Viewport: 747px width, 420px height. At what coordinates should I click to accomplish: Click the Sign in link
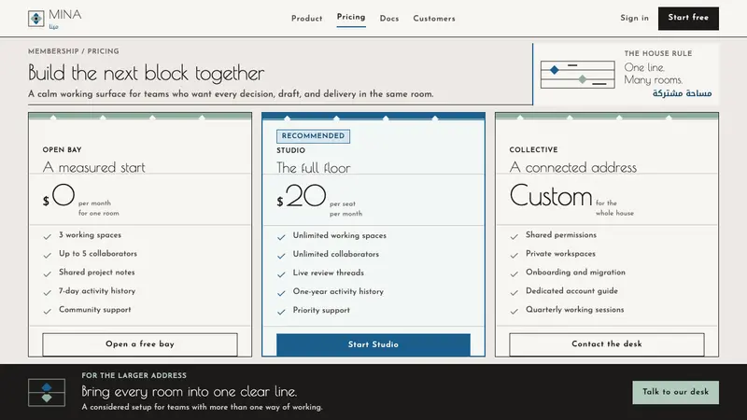point(635,18)
